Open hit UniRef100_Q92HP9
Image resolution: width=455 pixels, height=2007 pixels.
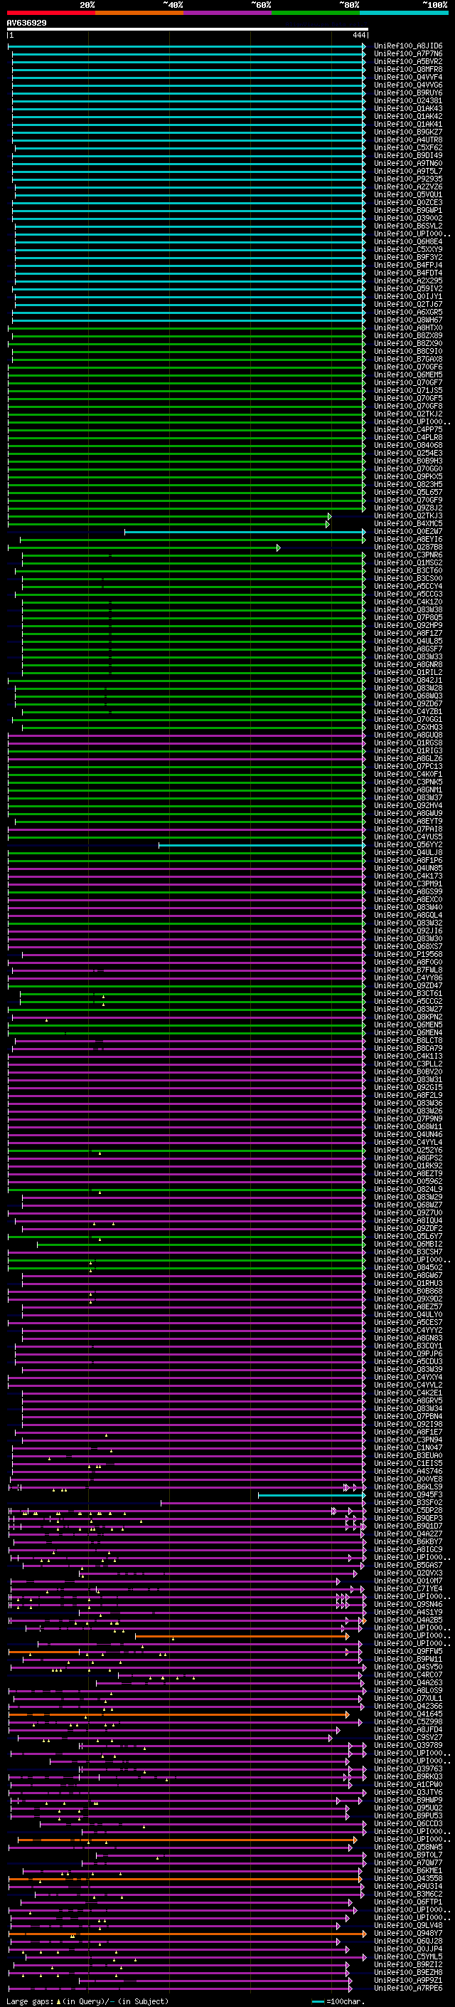tap(408, 625)
